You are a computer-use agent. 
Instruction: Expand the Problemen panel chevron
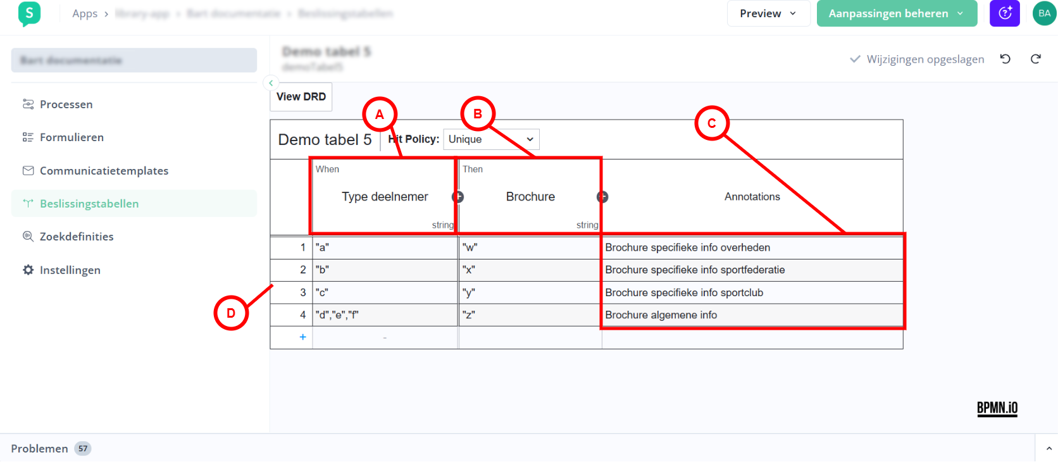(x=1049, y=448)
